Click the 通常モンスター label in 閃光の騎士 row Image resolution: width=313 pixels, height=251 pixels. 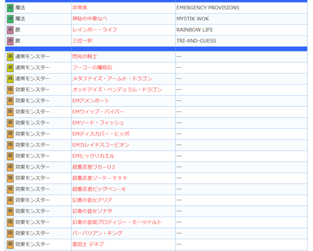(x=33, y=57)
